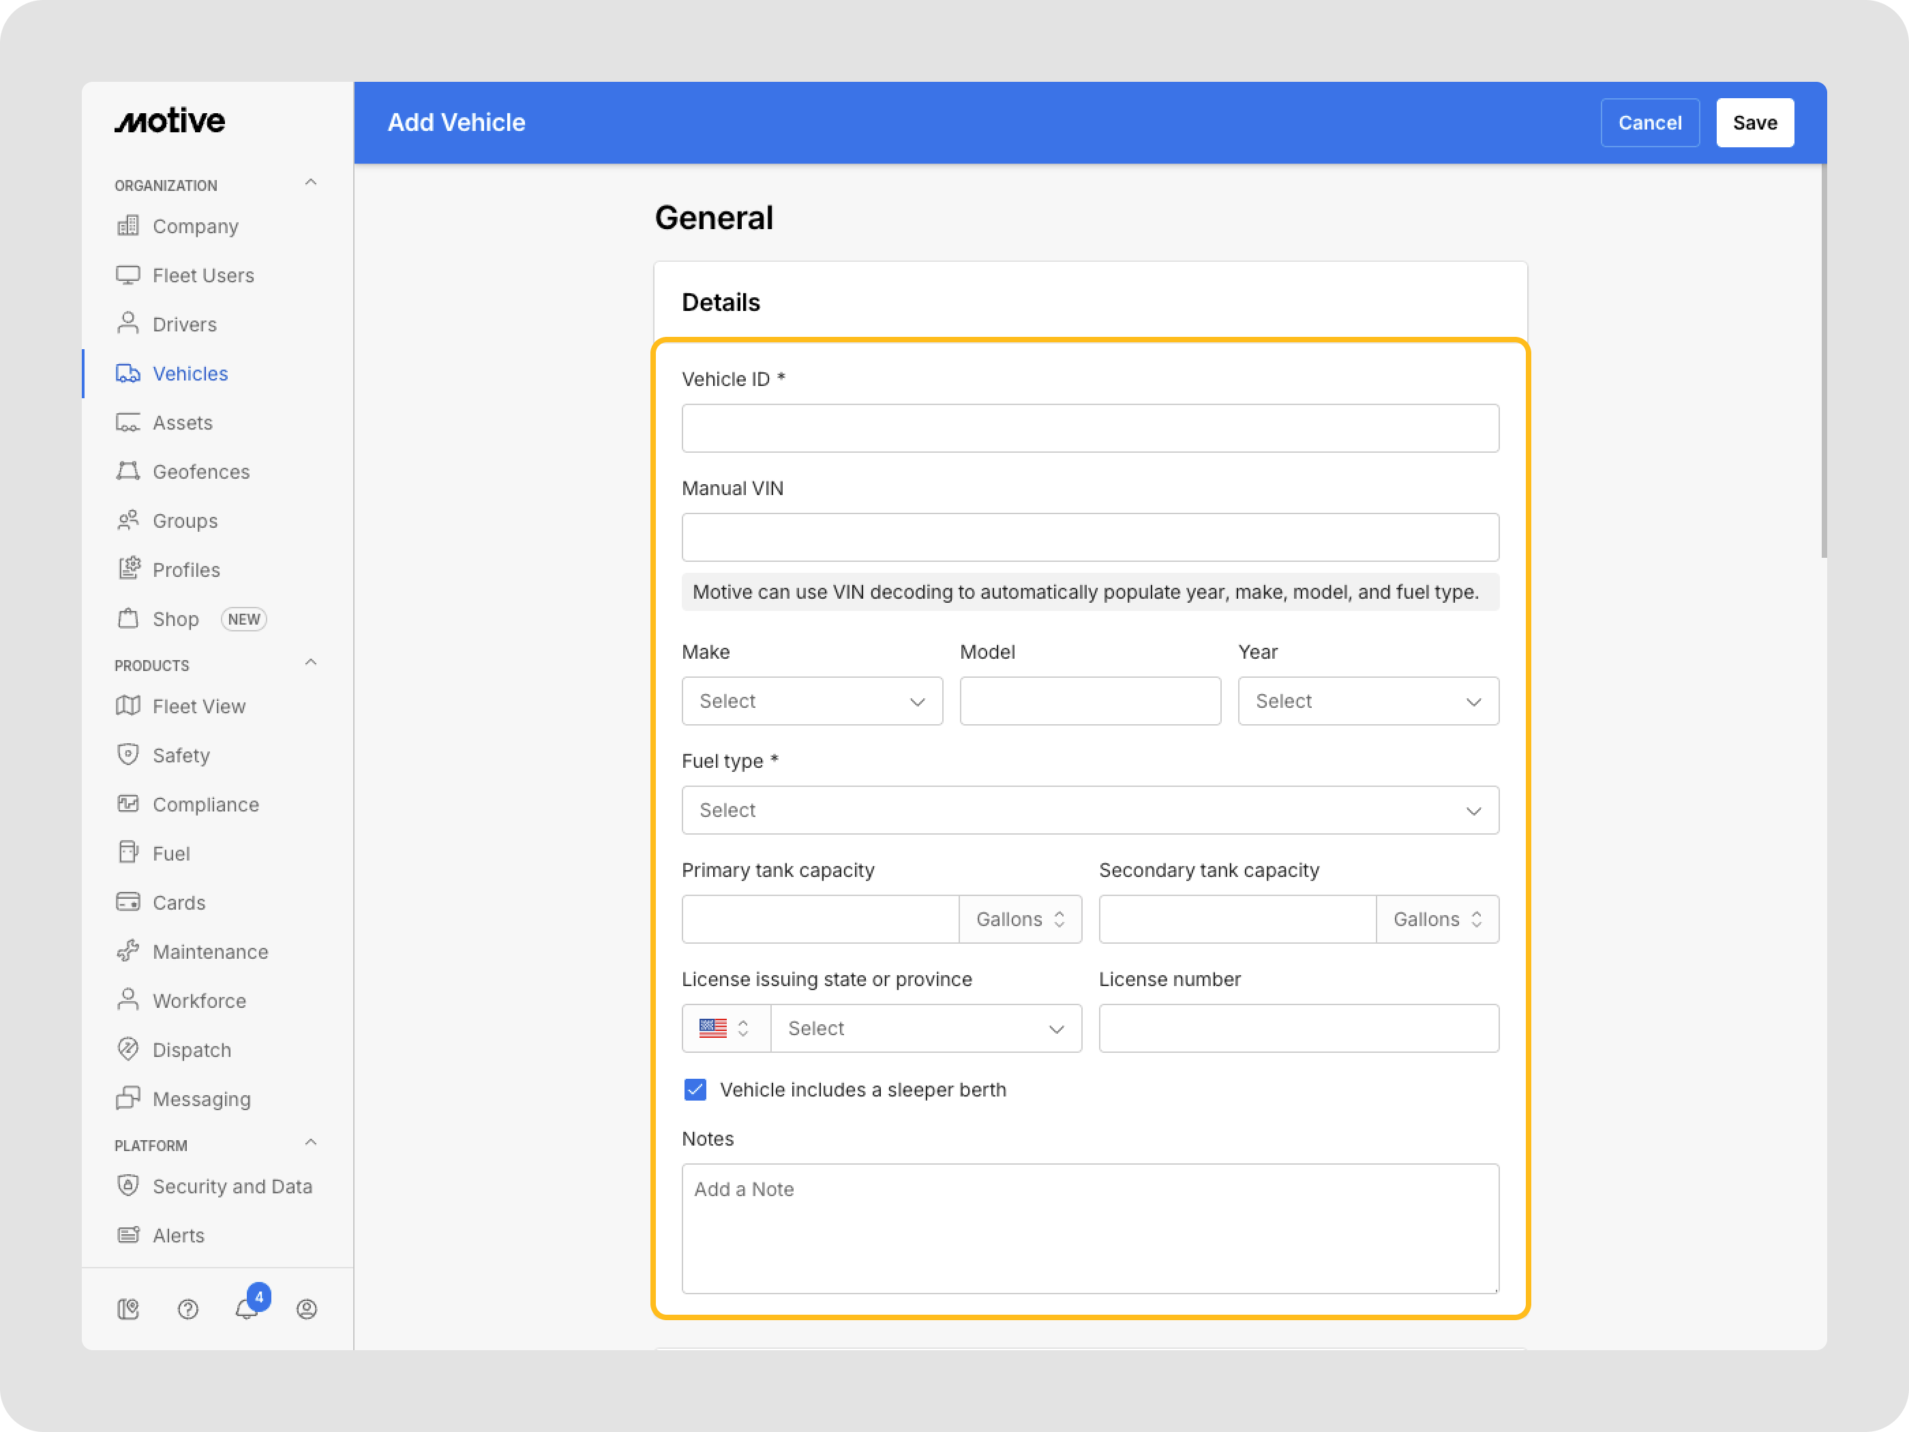Open the user account profile icon
Image resolution: width=1909 pixels, height=1432 pixels.
click(x=306, y=1309)
